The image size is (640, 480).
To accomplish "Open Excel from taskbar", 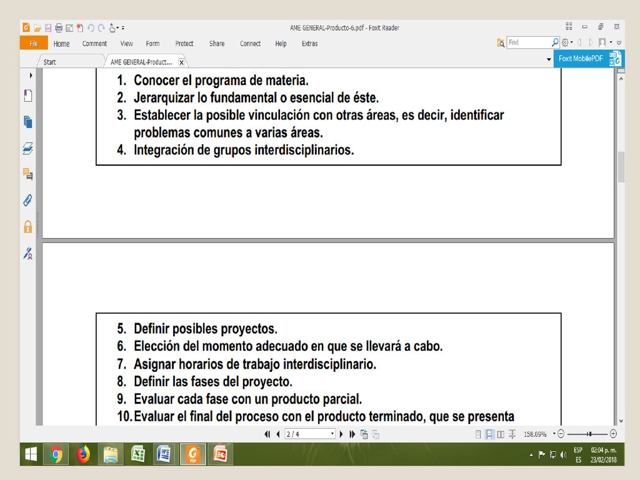I will click(138, 454).
